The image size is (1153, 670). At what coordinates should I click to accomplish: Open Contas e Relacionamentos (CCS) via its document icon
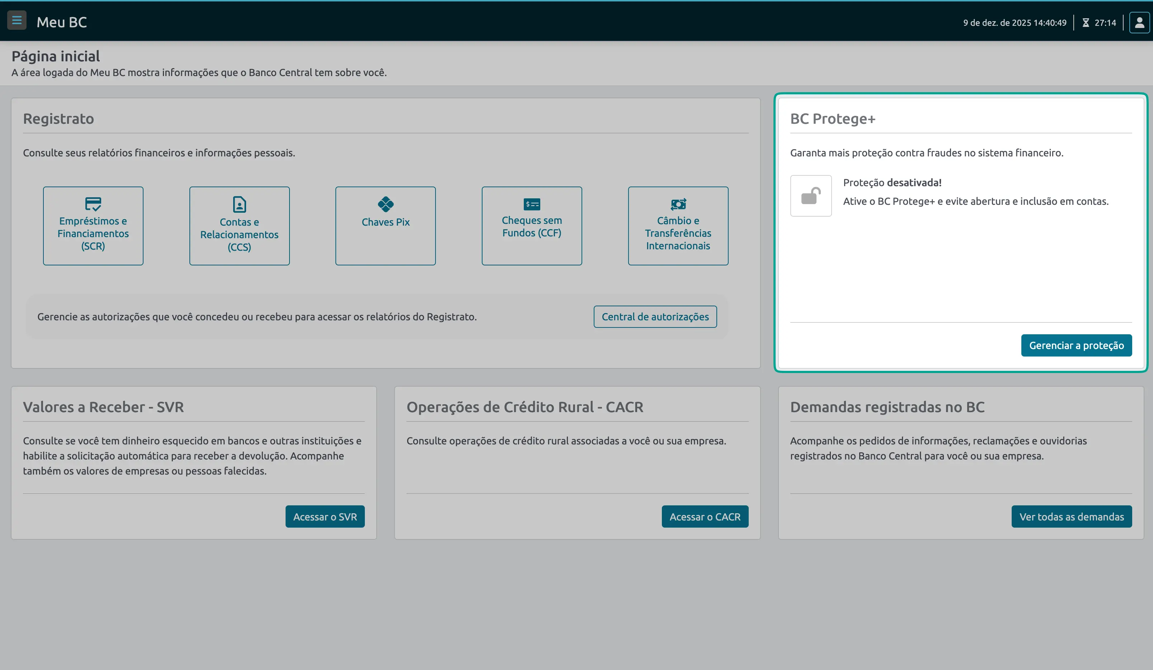tap(239, 205)
